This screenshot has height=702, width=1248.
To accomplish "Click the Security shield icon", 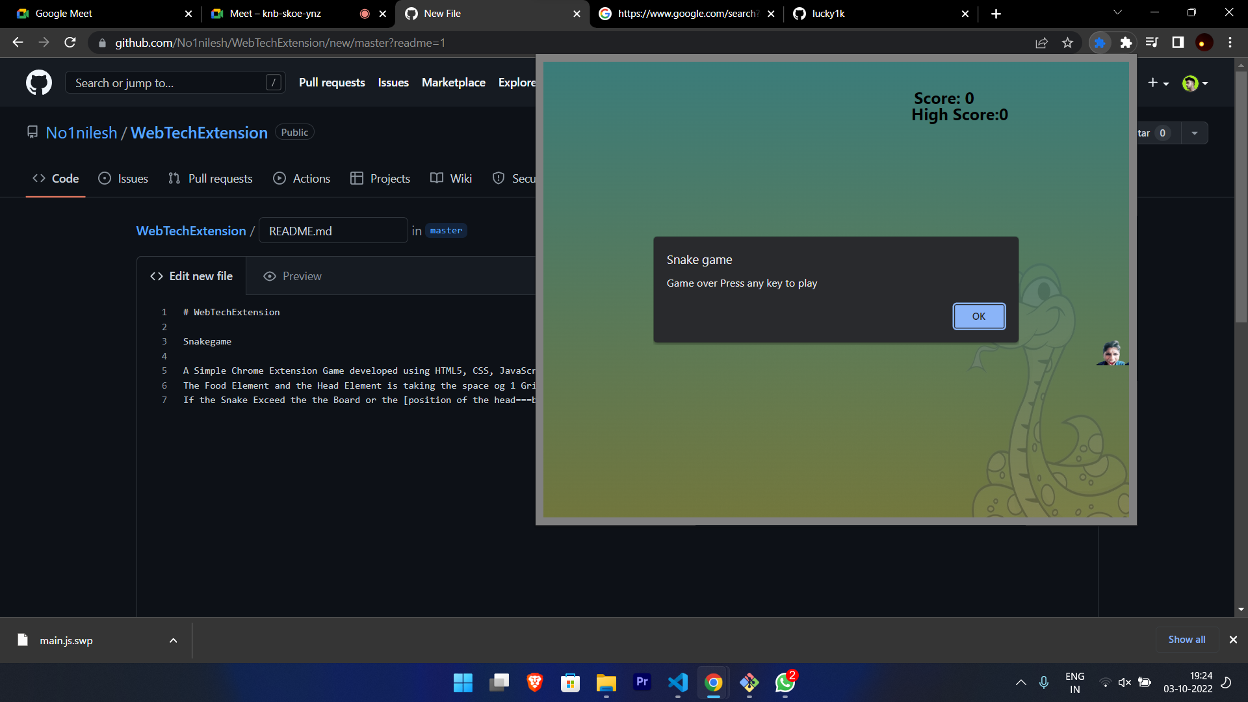I will pyautogui.click(x=499, y=178).
